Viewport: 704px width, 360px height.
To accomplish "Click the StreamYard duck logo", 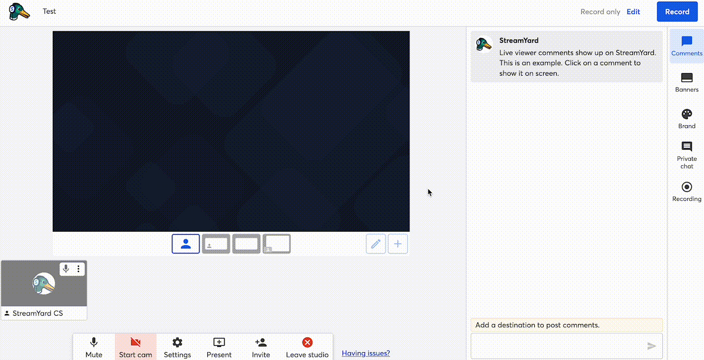I will pyautogui.click(x=19, y=11).
